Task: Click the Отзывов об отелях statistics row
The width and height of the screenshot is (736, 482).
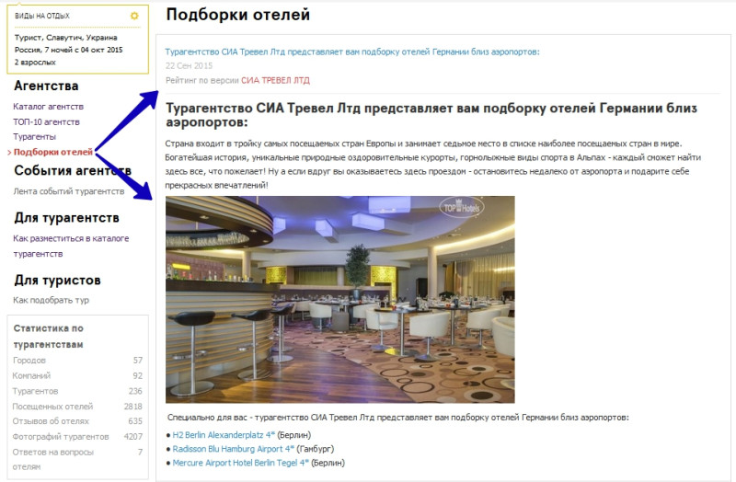Action: pos(77,421)
